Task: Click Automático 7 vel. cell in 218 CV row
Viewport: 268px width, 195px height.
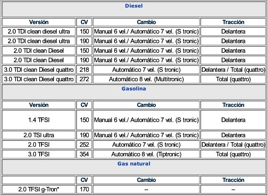Action: [146, 70]
